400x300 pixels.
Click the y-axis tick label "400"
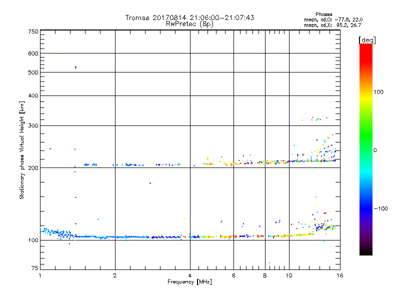coord(33,96)
